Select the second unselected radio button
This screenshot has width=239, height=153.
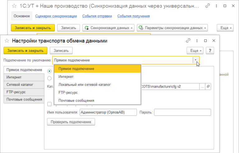point(49,78)
